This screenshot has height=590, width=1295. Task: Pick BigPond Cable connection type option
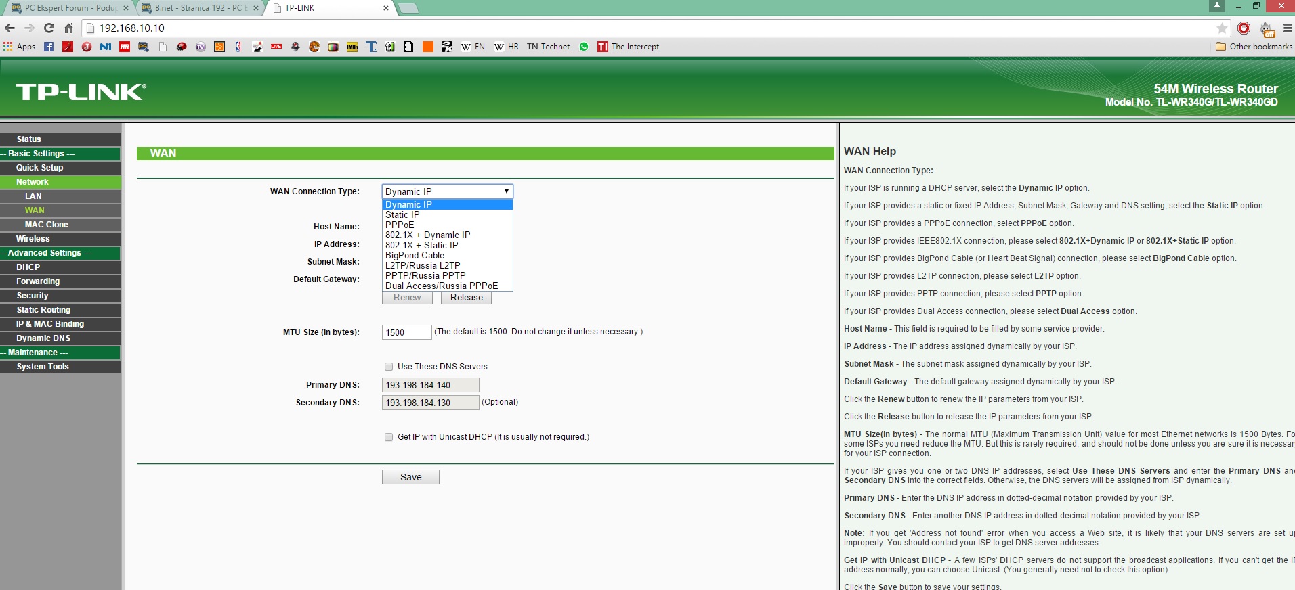pyautogui.click(x=415, y=255)
